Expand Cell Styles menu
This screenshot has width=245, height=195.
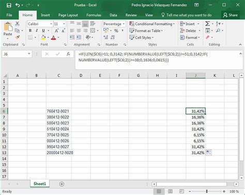pos(141,38)
